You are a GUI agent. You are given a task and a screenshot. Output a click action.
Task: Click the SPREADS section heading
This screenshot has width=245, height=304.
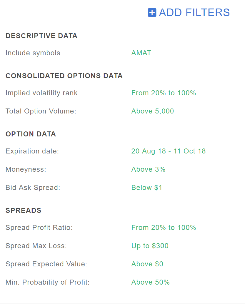23,211
